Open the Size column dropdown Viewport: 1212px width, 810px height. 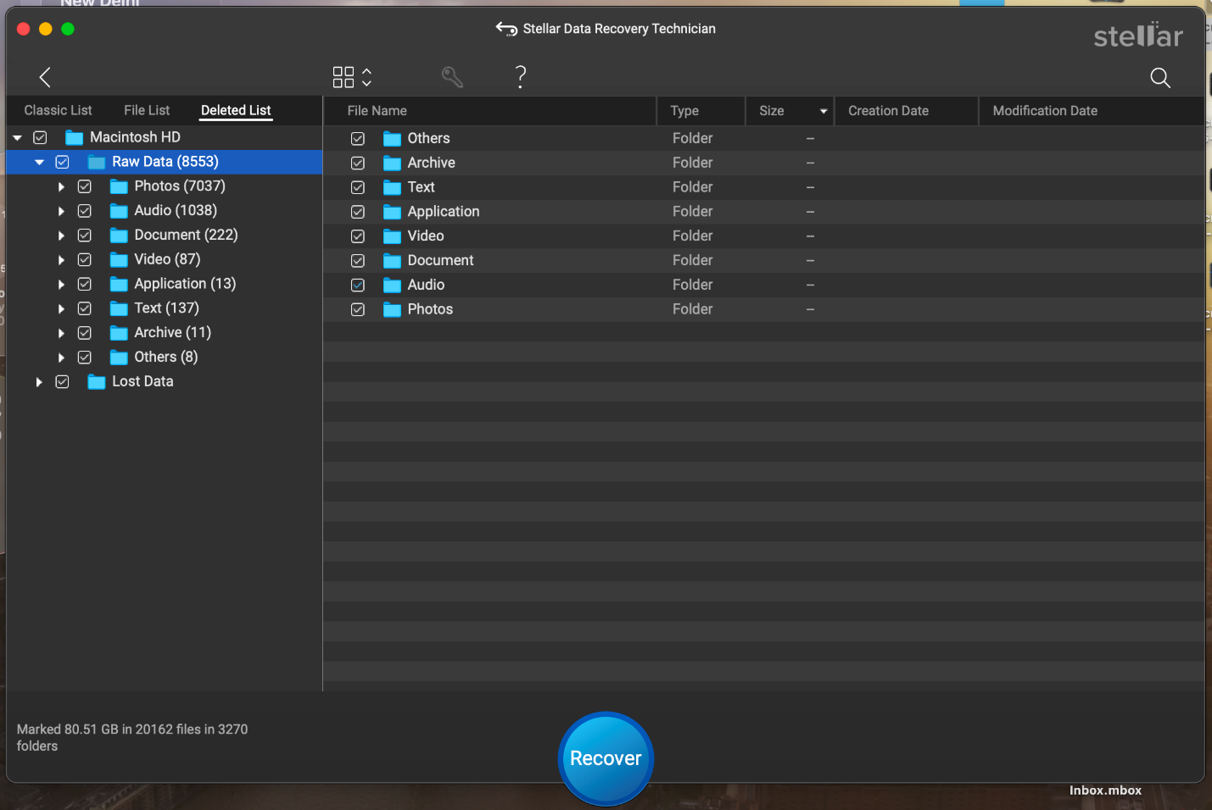(822, 110)
